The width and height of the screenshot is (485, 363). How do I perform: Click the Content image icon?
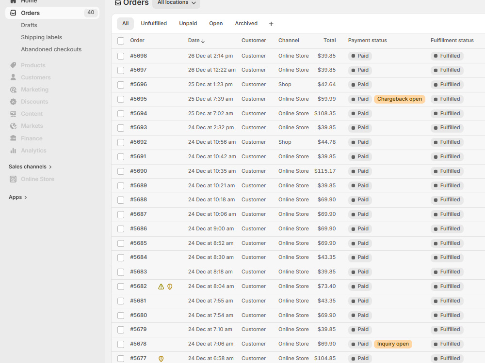click(x=13, y=114)
